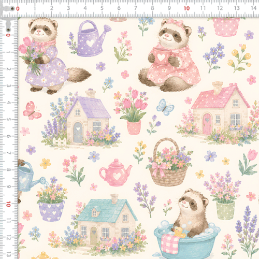
Task: Click the ferret bathing in blue tub
Action: pyautogui.click(x=192, y=213)
